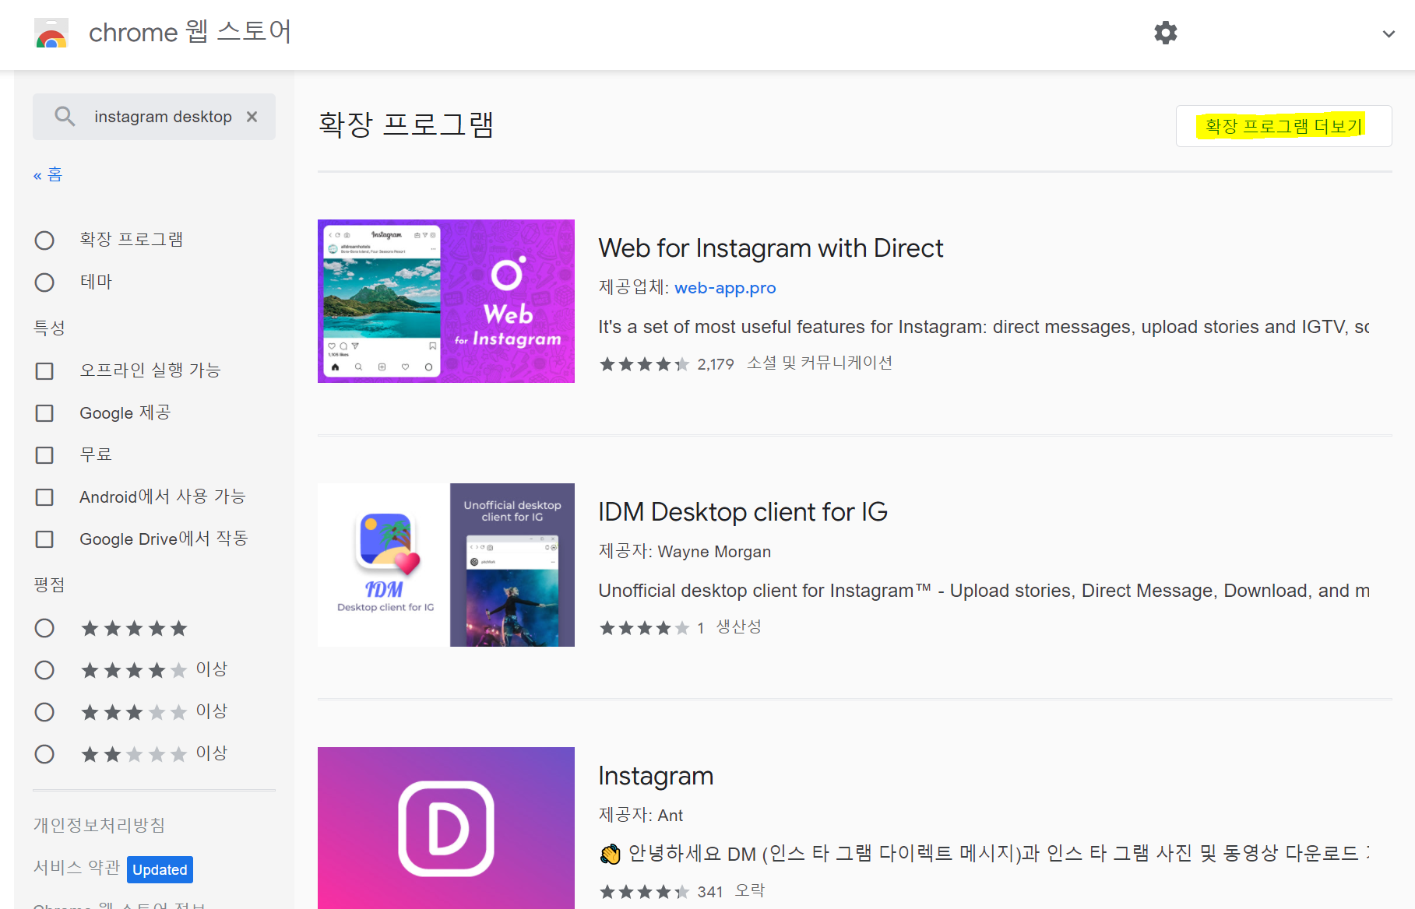1415x909 pixels.
Task: Select the 확장 프로그램 radio filter
Action: point(44,240)
